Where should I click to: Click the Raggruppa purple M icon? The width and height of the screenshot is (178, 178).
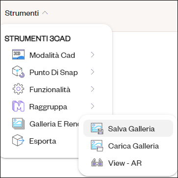click(x=18, y=106)
